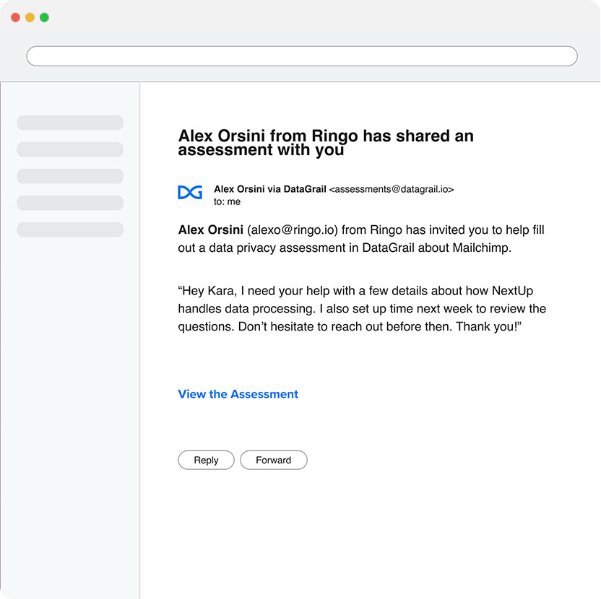Screen dimensions: 601x599
Task: Close the window with the red button
Action: tap(16, 17)
